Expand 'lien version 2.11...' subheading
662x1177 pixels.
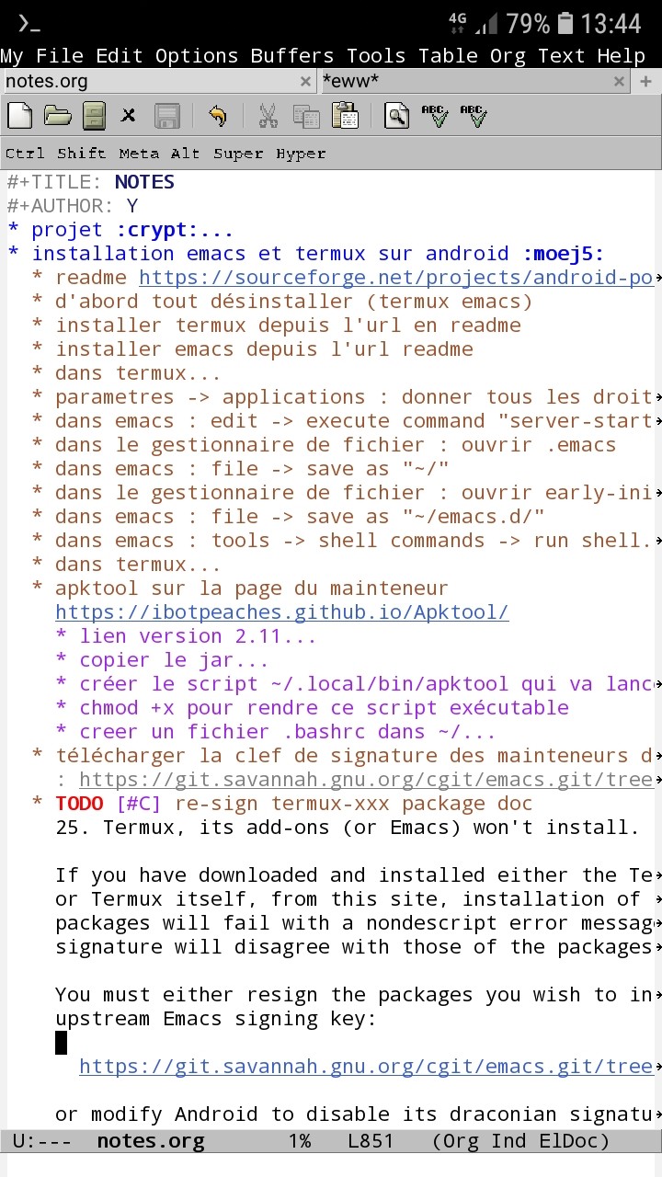click(x=186, y=636)
